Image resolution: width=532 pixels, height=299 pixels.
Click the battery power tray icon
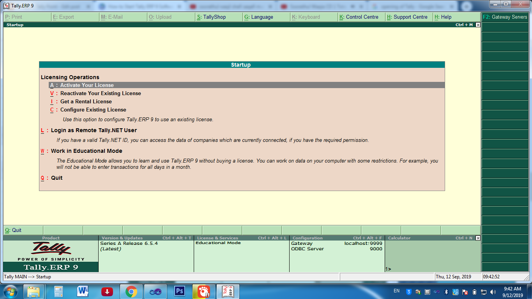click(474, 292)
